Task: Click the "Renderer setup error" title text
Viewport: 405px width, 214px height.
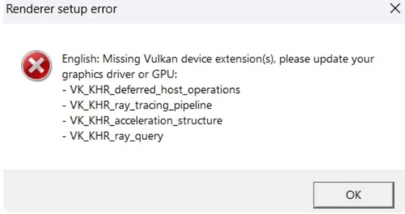Action: pyautogui.click(x=61, y=9)
